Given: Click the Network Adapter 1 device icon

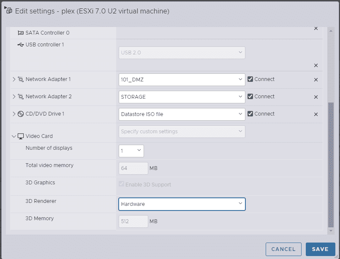Looking at the screenshot, I should point(21,79).
